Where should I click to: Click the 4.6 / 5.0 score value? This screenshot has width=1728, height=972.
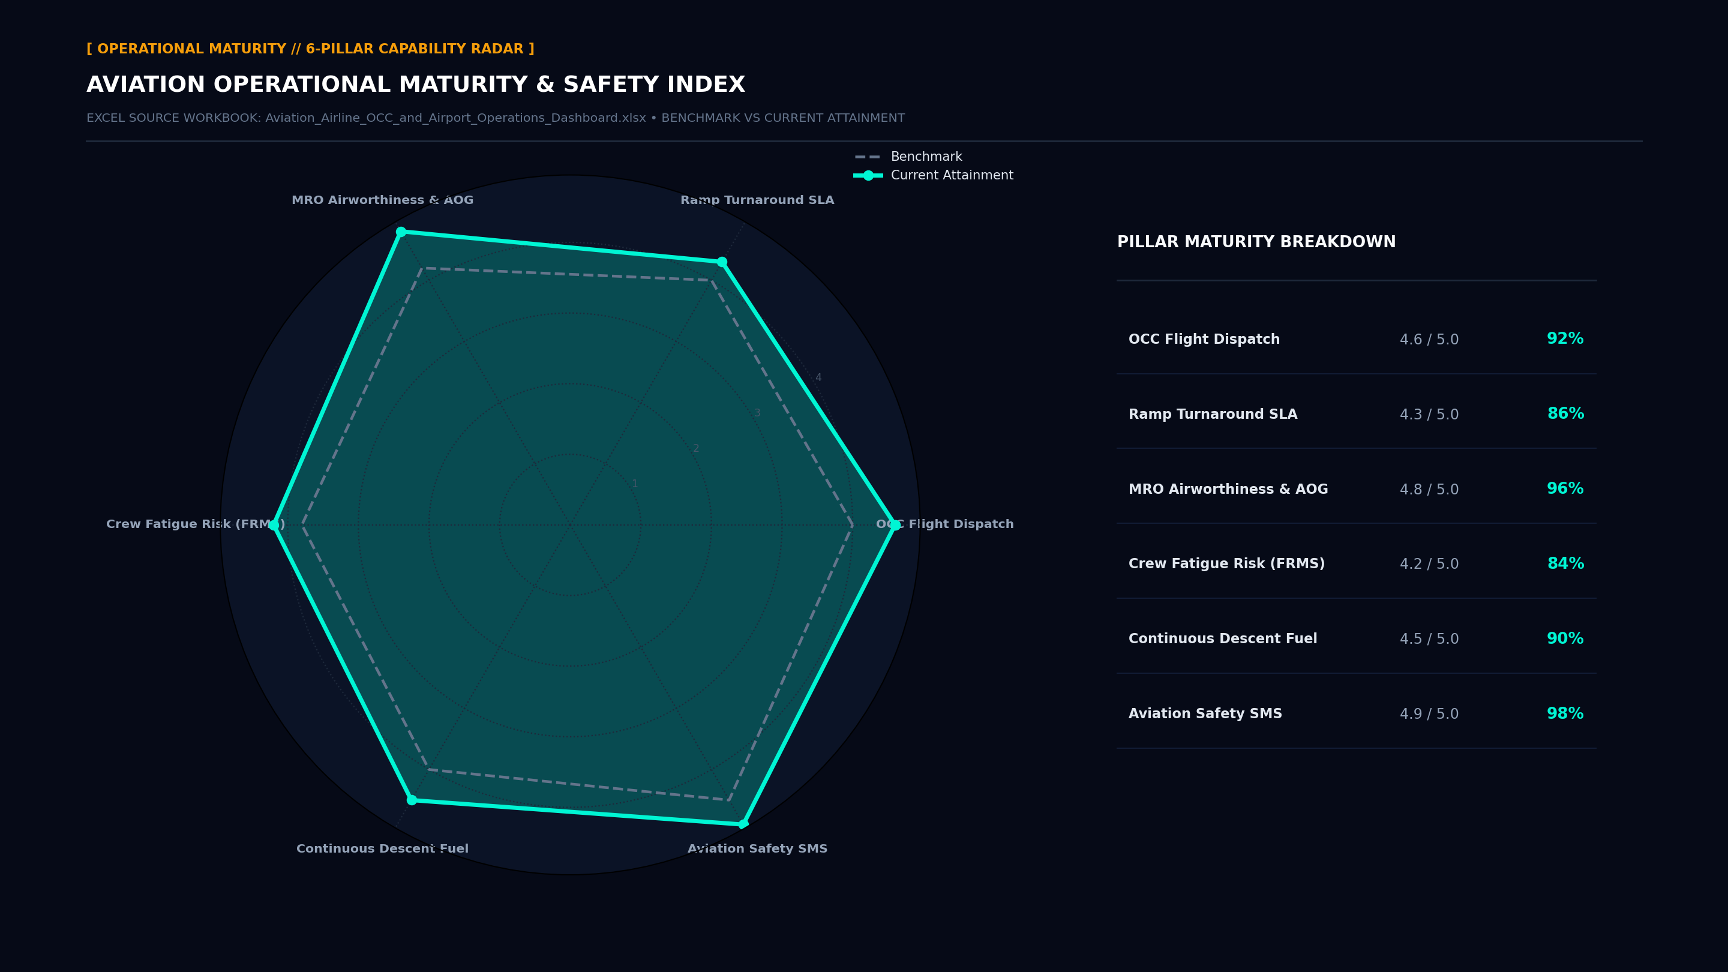coord(1429,340)
